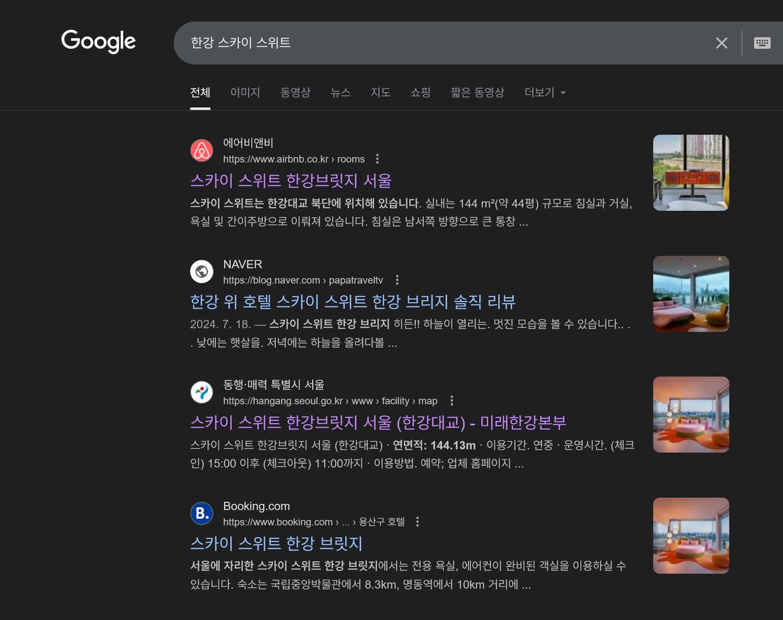The image size is (783, 620).
Task: Switch to the 이미지 search tab
Action: (245, 92)
